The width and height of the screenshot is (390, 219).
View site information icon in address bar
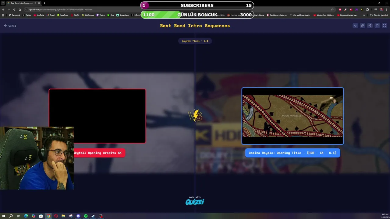[x=27, y=9]
